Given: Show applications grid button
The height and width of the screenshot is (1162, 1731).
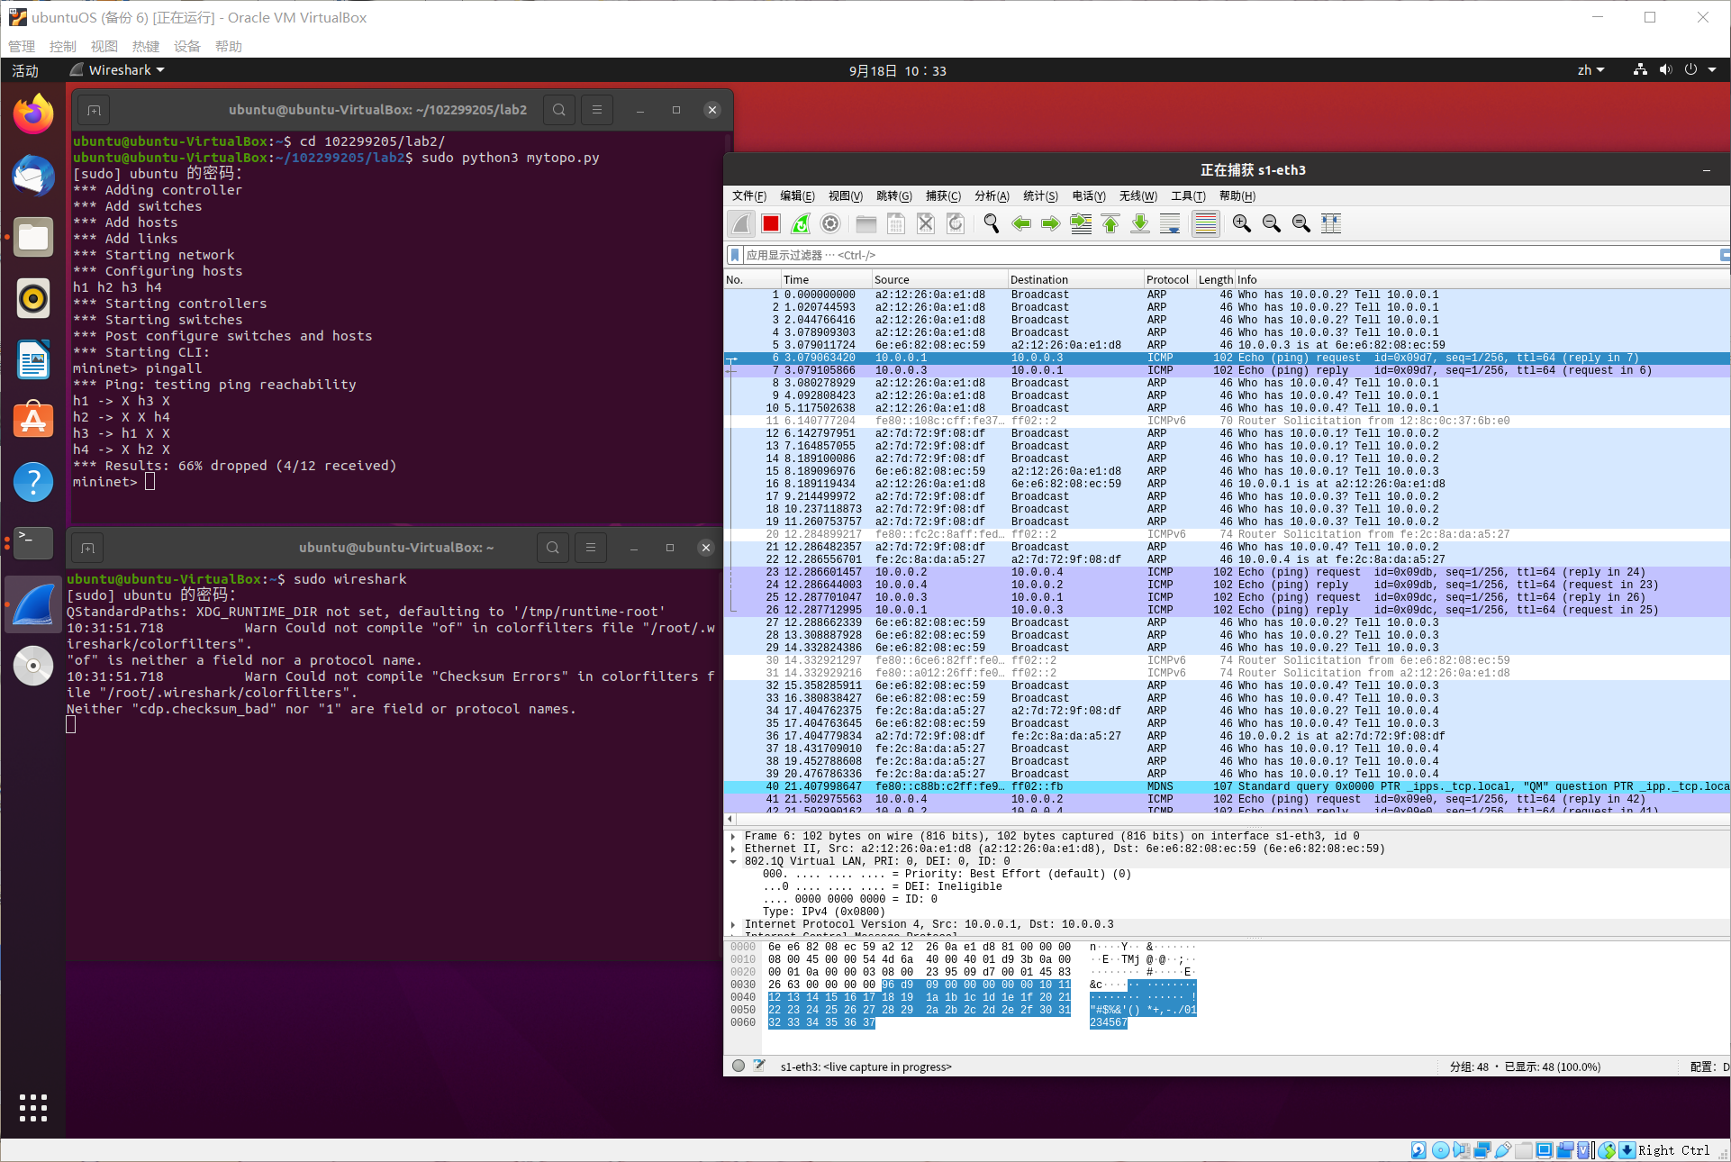Looking at the screenshot, I should coord(33,1107).
